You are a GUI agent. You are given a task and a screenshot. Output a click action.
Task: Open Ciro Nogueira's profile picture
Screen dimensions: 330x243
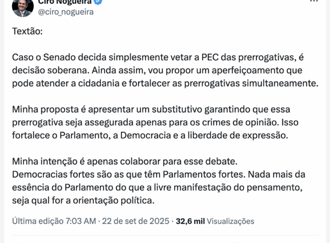tap(22, 6)
